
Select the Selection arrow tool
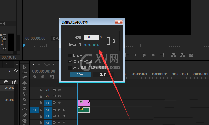[x=24, y=67]
